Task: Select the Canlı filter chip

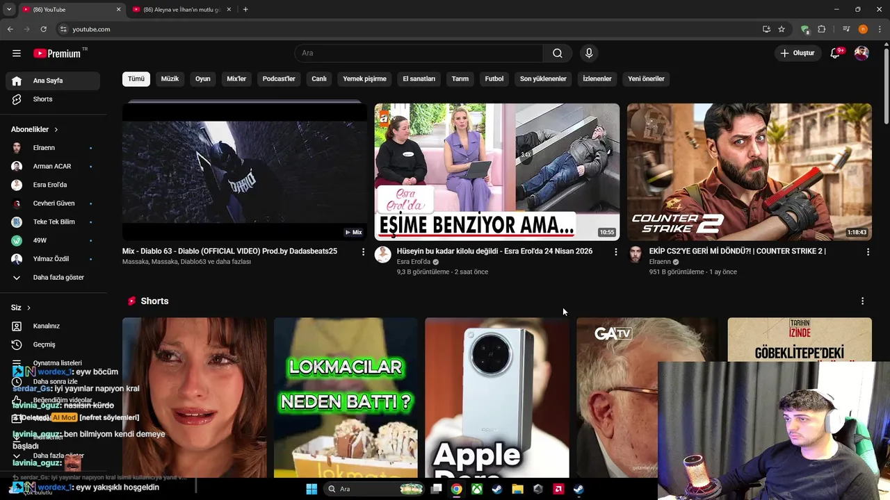Action: [x=319, y=79]
